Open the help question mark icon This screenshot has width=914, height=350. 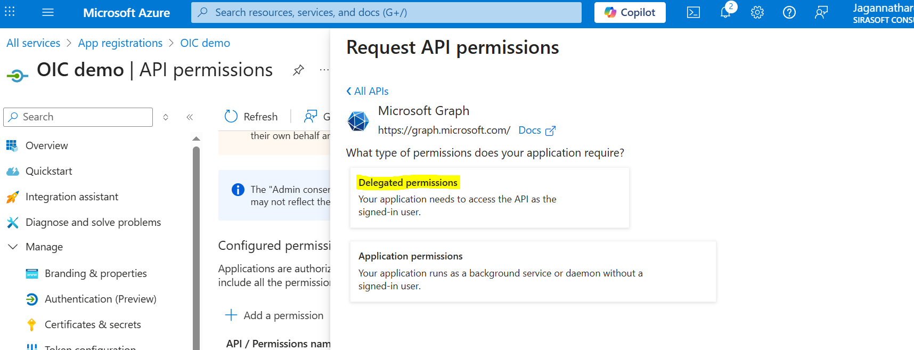point(789,12)
